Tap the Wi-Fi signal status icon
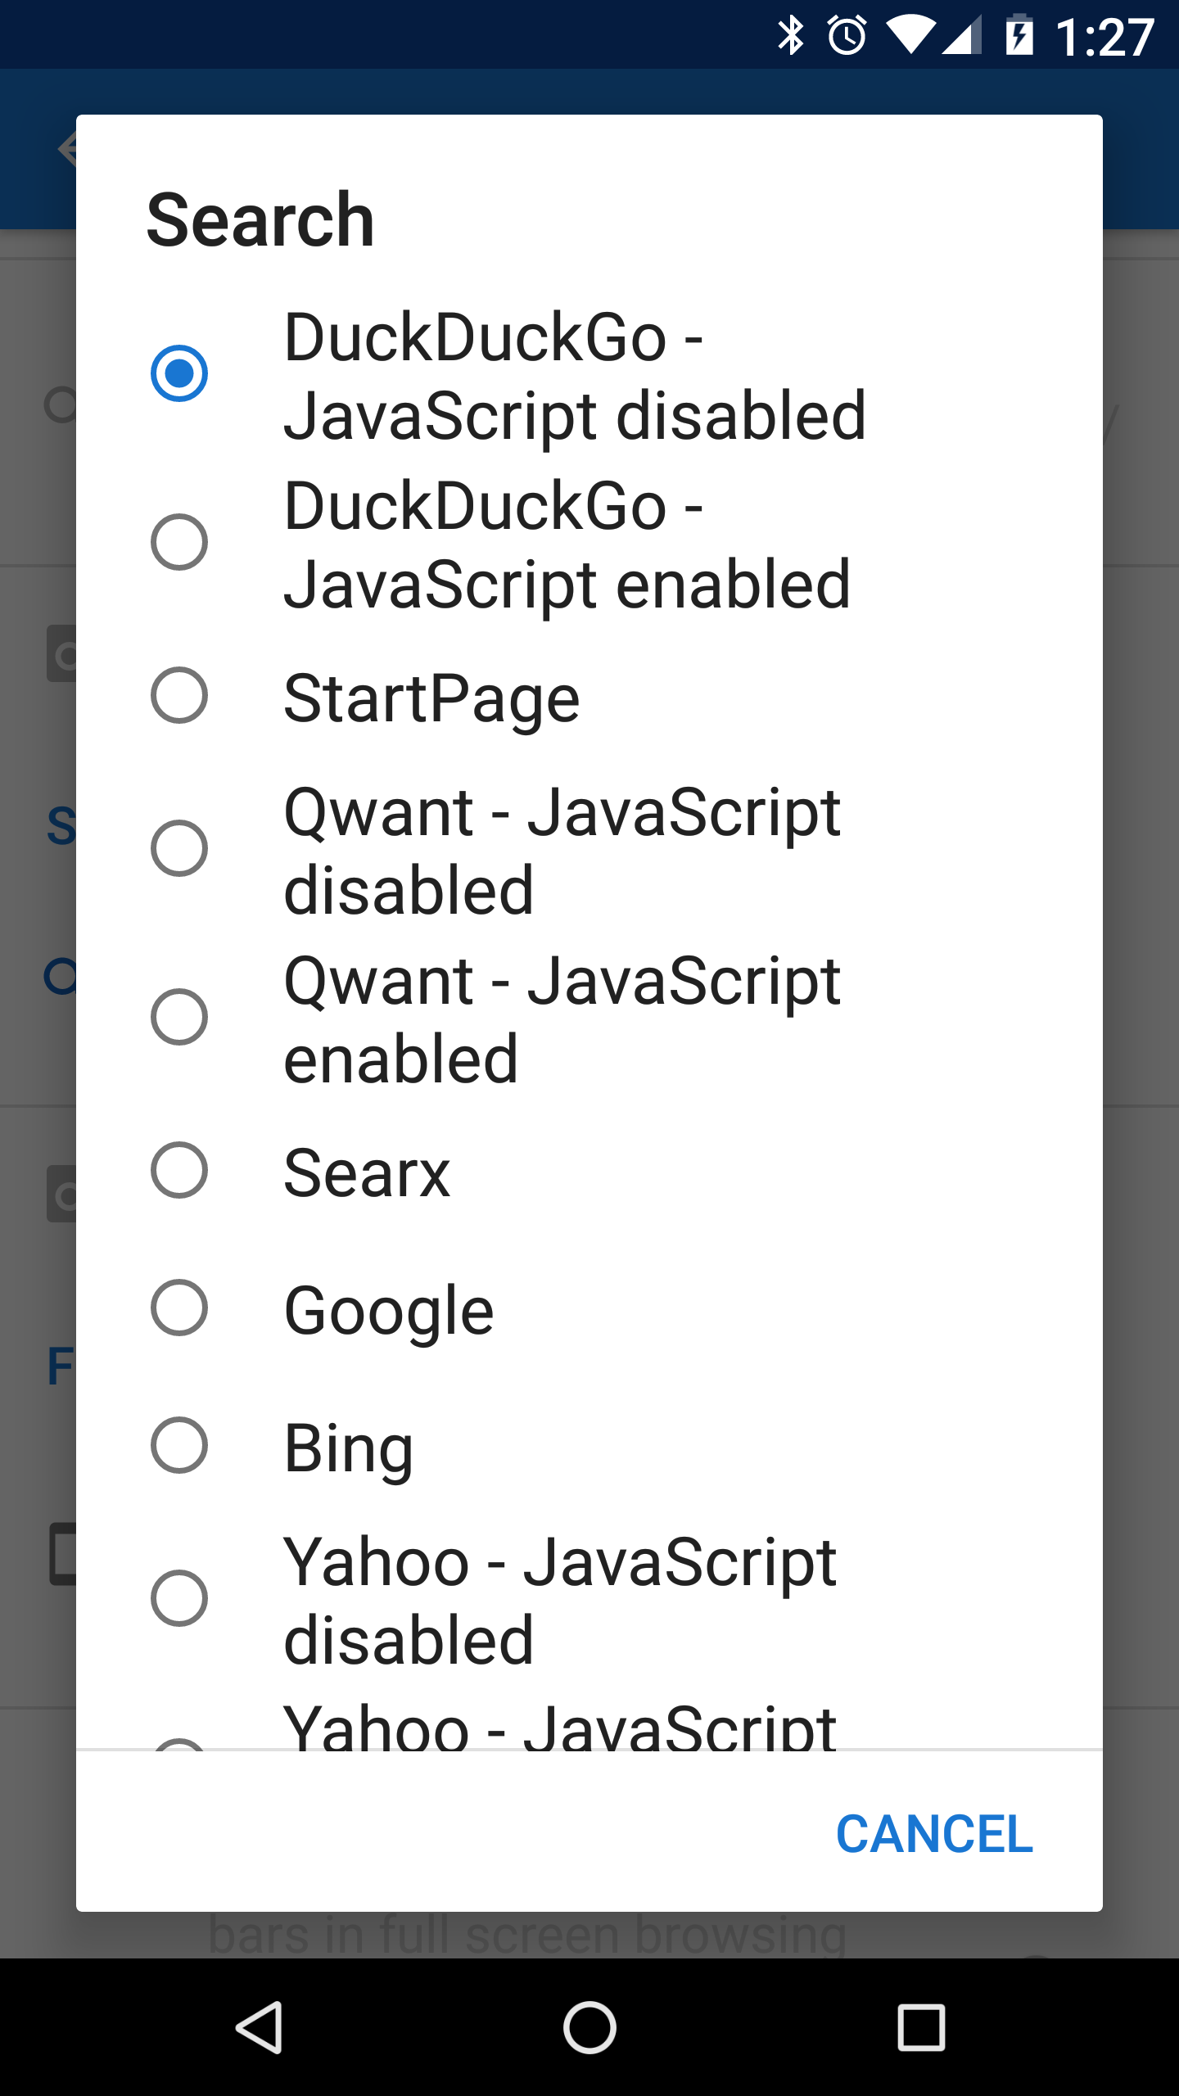The image size is (1179, 2096). pyautogui.click(x=910, y=37)
